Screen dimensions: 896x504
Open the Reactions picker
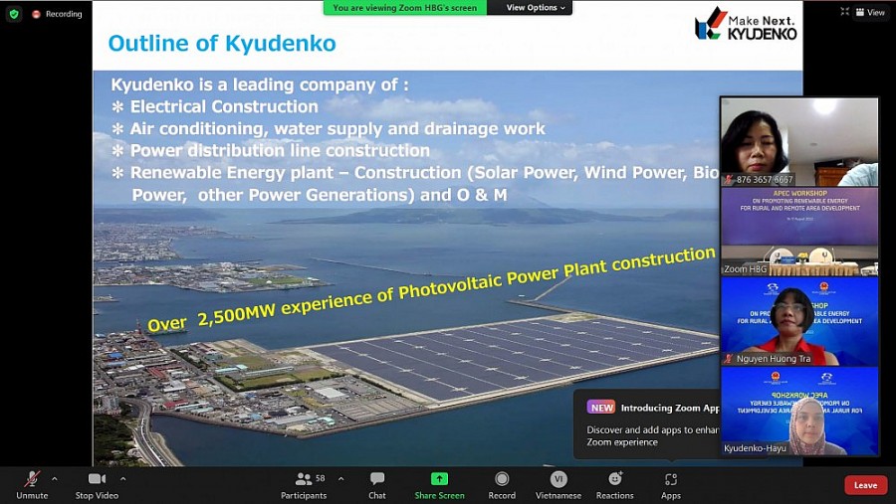point(614,484)
